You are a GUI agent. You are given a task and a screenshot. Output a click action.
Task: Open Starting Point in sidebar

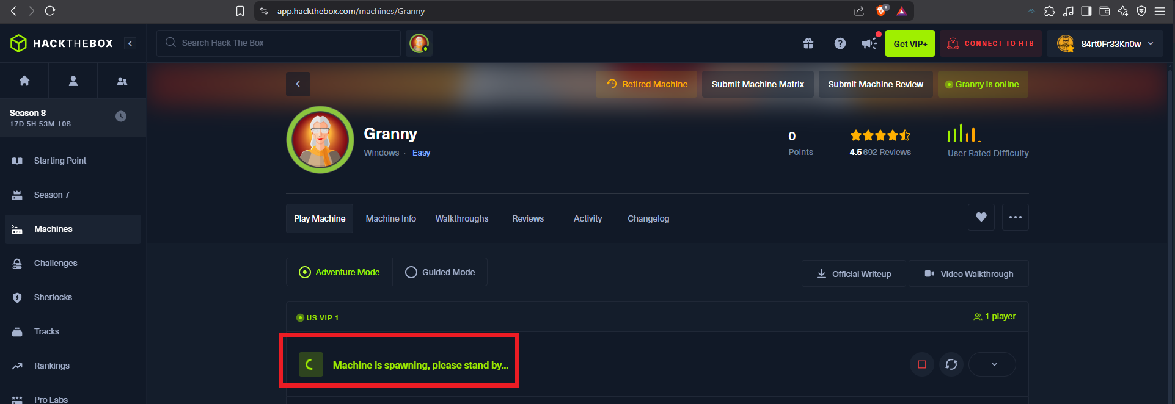click(73, 161)
